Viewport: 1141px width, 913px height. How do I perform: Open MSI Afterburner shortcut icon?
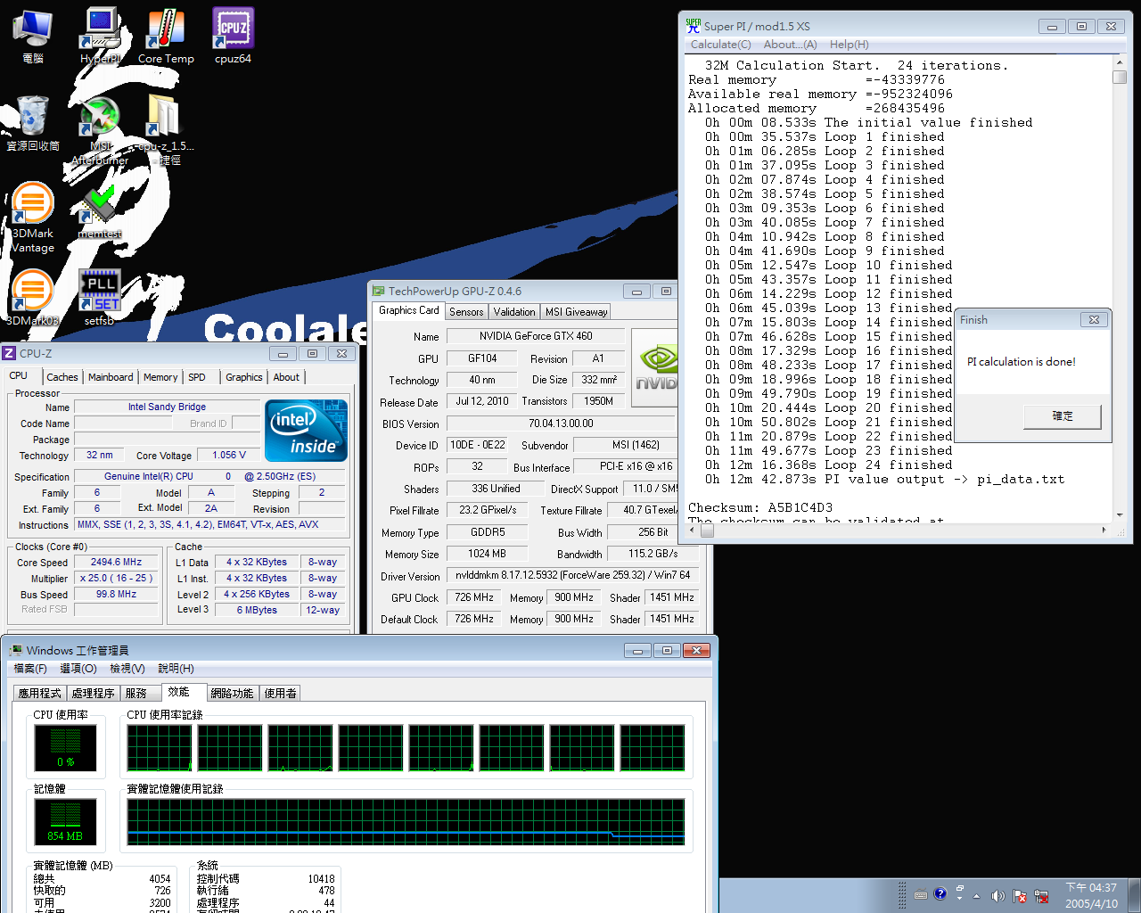pos(100,129)
